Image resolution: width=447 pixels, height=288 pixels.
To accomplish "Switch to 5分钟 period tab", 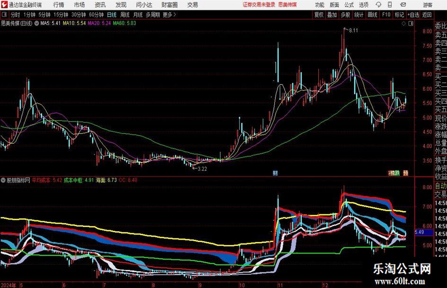I will pos(44,15).
